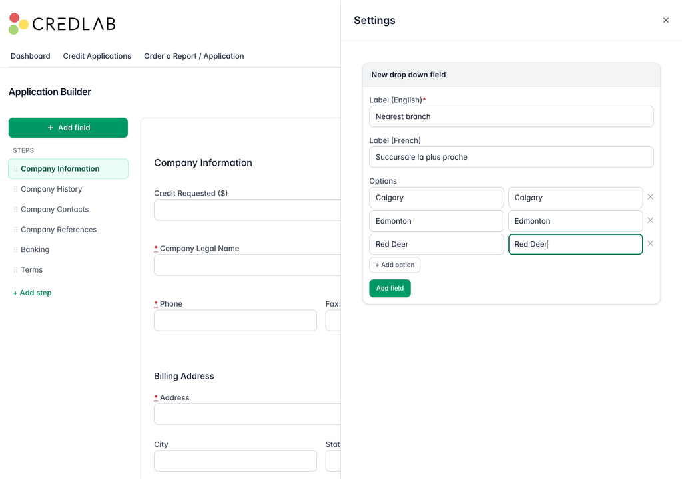Remove the Red Deer option row
This screenshot has width=682, height=479.
tap(650, 244)
